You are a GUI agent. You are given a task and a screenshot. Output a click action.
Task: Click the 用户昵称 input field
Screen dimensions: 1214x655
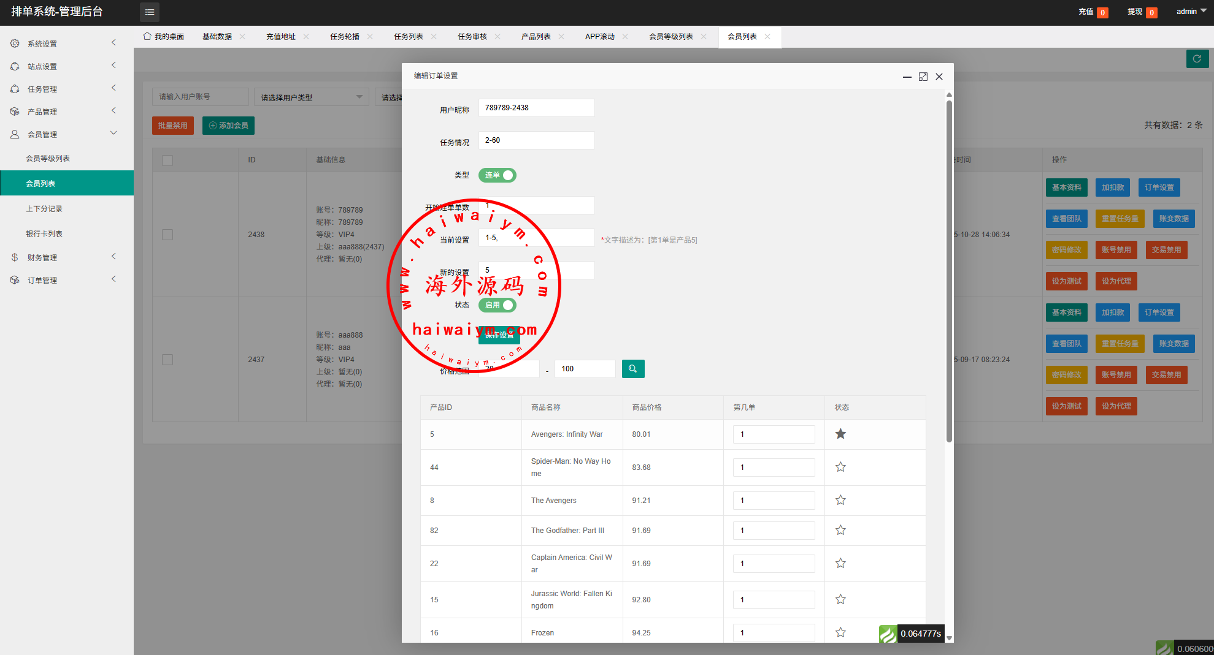click(536, 108)
